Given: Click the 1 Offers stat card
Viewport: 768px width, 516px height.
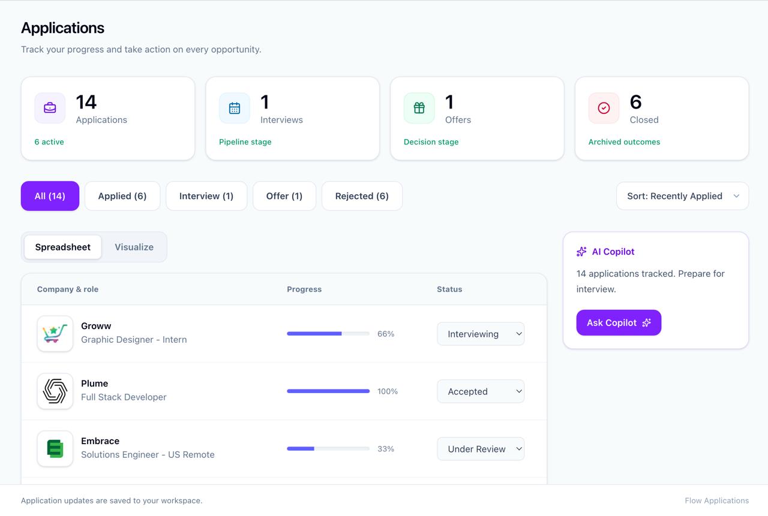Looking at the screenshot, I should (x=477, y=119).
